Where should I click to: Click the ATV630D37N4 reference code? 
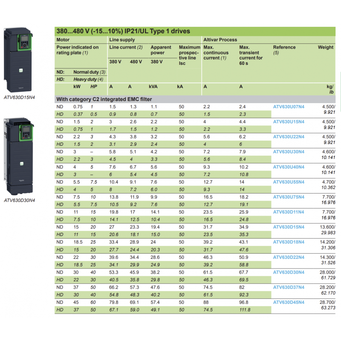289,287
